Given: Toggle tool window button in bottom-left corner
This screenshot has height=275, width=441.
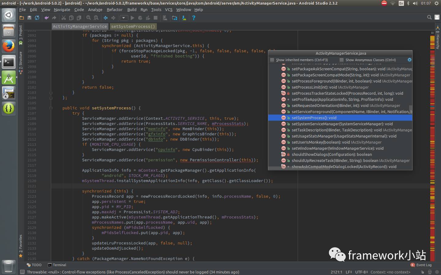Looking at the screenshot, I should tap(22, 272).
